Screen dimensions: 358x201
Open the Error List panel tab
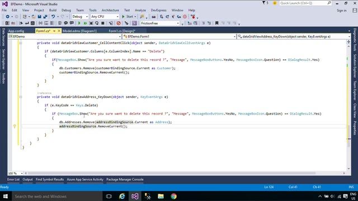(x=13, y=180)
